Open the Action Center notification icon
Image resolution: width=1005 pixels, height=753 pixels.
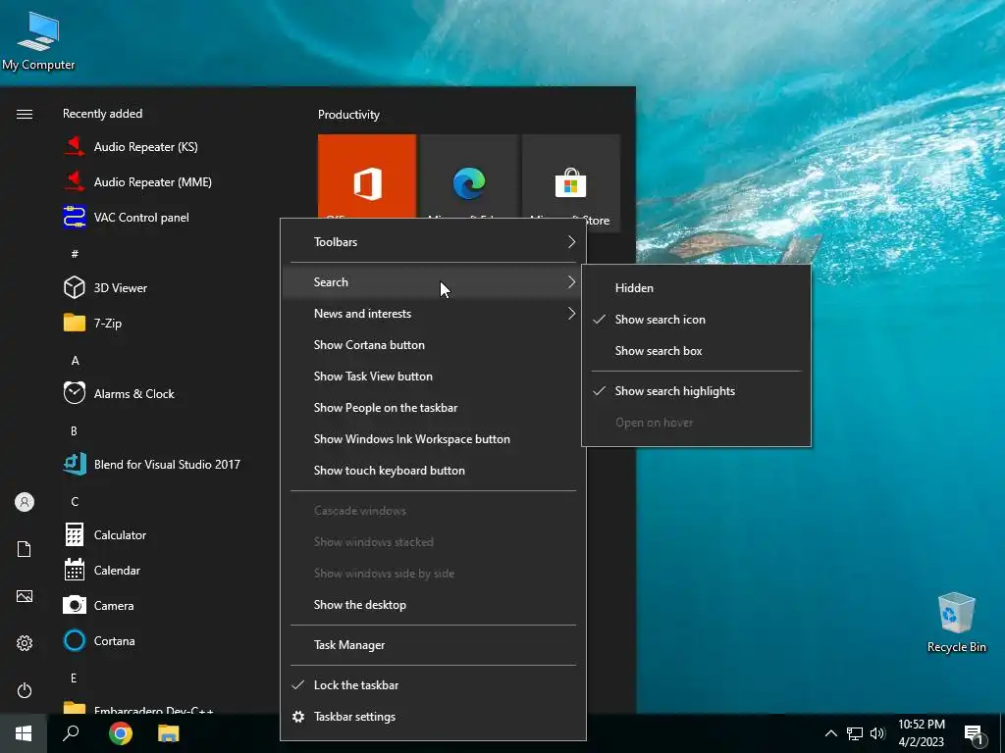pyautogui.click(x=974, y=735)
